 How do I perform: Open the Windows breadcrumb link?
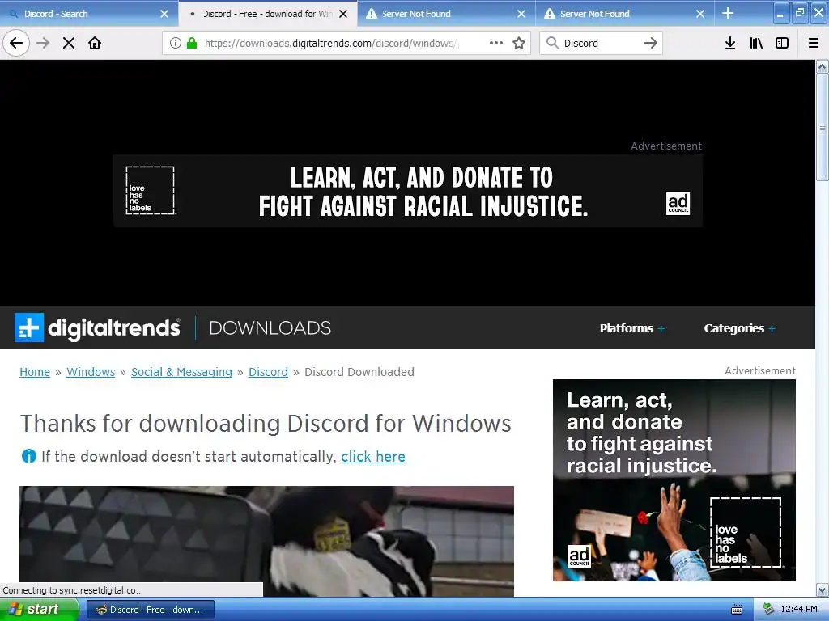tap(91, 372)
